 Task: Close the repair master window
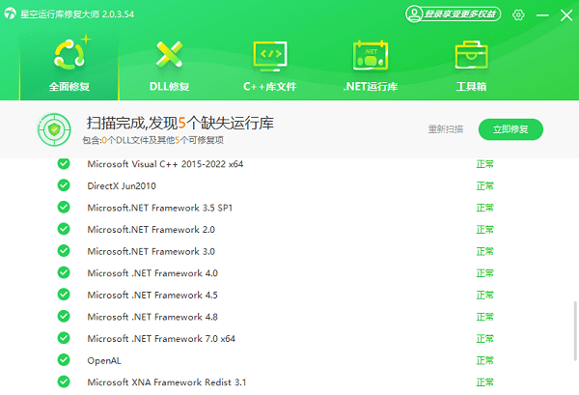pyautogui.click(x=566, y=15)
